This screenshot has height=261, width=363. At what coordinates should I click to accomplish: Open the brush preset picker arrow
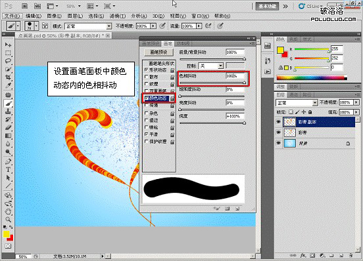click(36, 26)
